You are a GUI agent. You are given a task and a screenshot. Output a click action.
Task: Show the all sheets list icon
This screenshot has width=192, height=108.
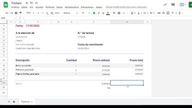tap(14, 102)
